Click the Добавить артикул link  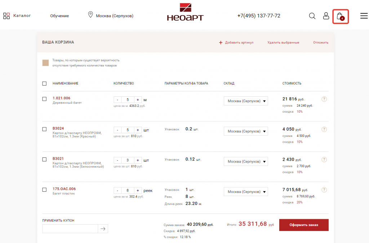pos(239,43)
